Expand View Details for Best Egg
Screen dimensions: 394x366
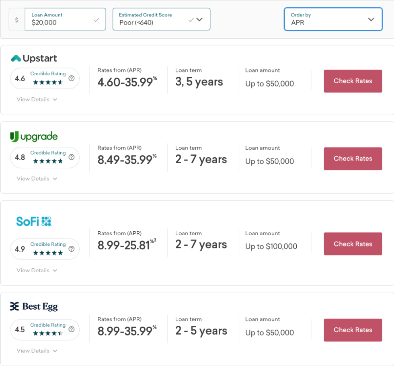pyautogui.click(x=37, y=351)
